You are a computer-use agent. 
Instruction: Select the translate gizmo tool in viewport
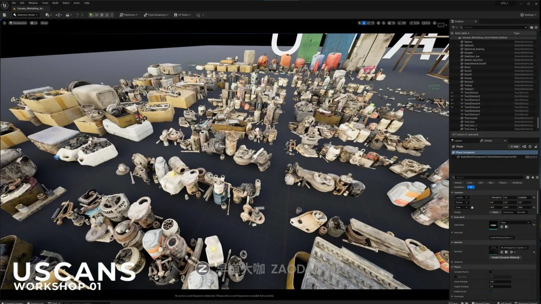(364, 23)
